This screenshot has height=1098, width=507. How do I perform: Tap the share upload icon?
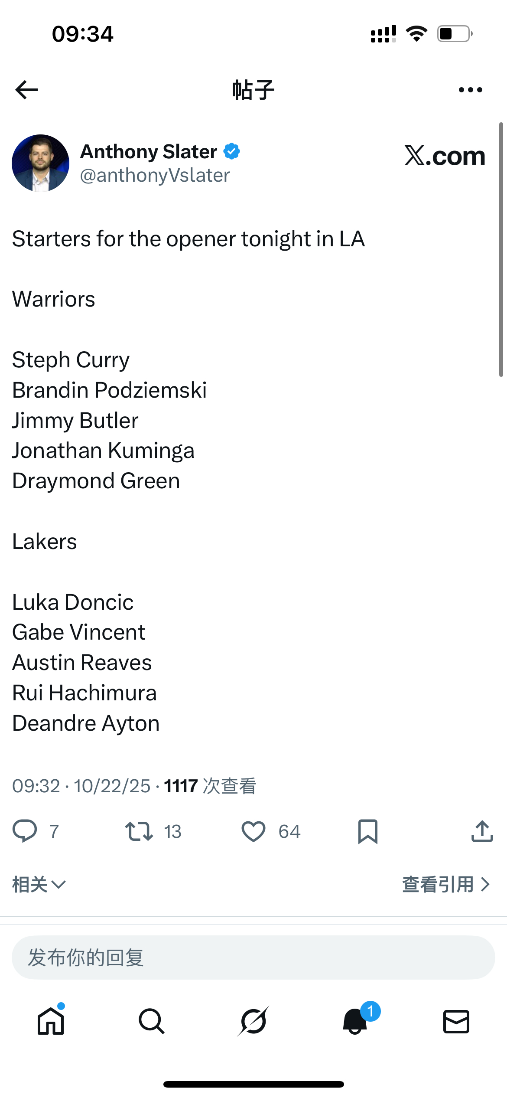pyautogui.click(x=482, y=831)
